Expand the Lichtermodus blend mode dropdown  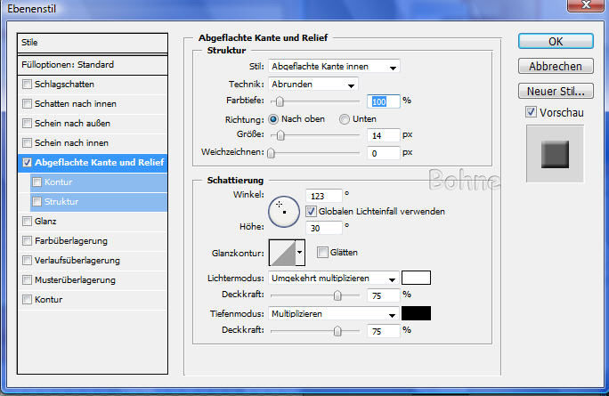(x=334, y=278)
